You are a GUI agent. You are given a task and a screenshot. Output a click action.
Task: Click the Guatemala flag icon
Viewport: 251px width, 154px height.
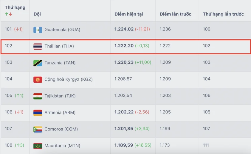coord(38,30)
